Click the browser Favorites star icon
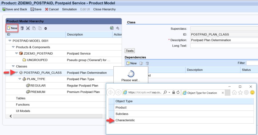 [x=240, y=92]
